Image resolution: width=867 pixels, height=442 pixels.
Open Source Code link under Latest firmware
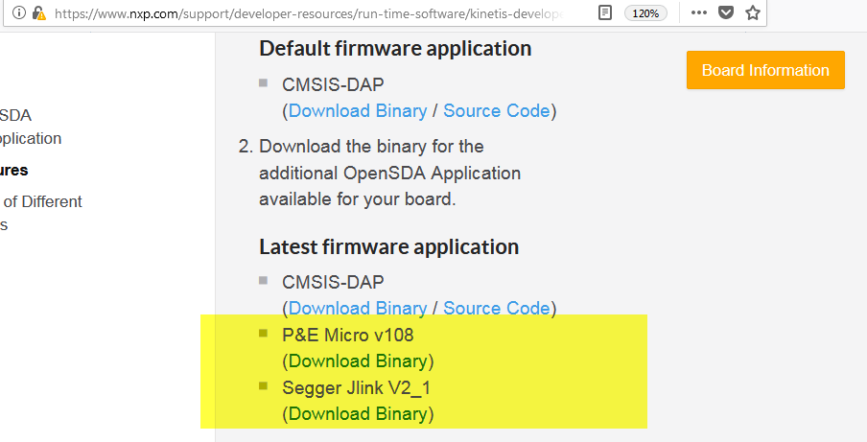tap(497, 309)
